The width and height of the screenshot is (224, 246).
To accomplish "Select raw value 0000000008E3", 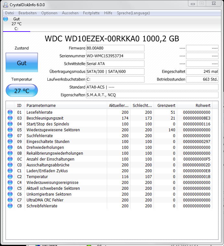I will pyautogui.click(x=197, y=118).
